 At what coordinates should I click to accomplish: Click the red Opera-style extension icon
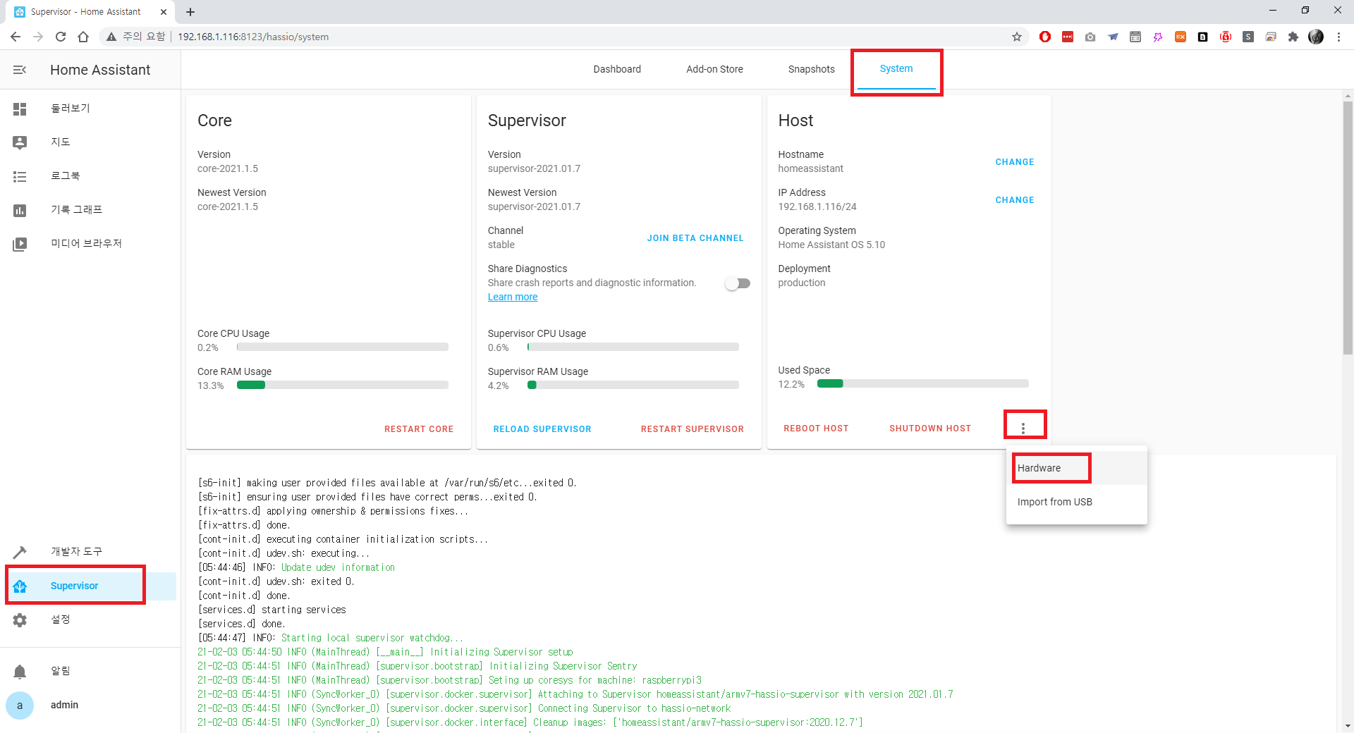[1045, 37]
